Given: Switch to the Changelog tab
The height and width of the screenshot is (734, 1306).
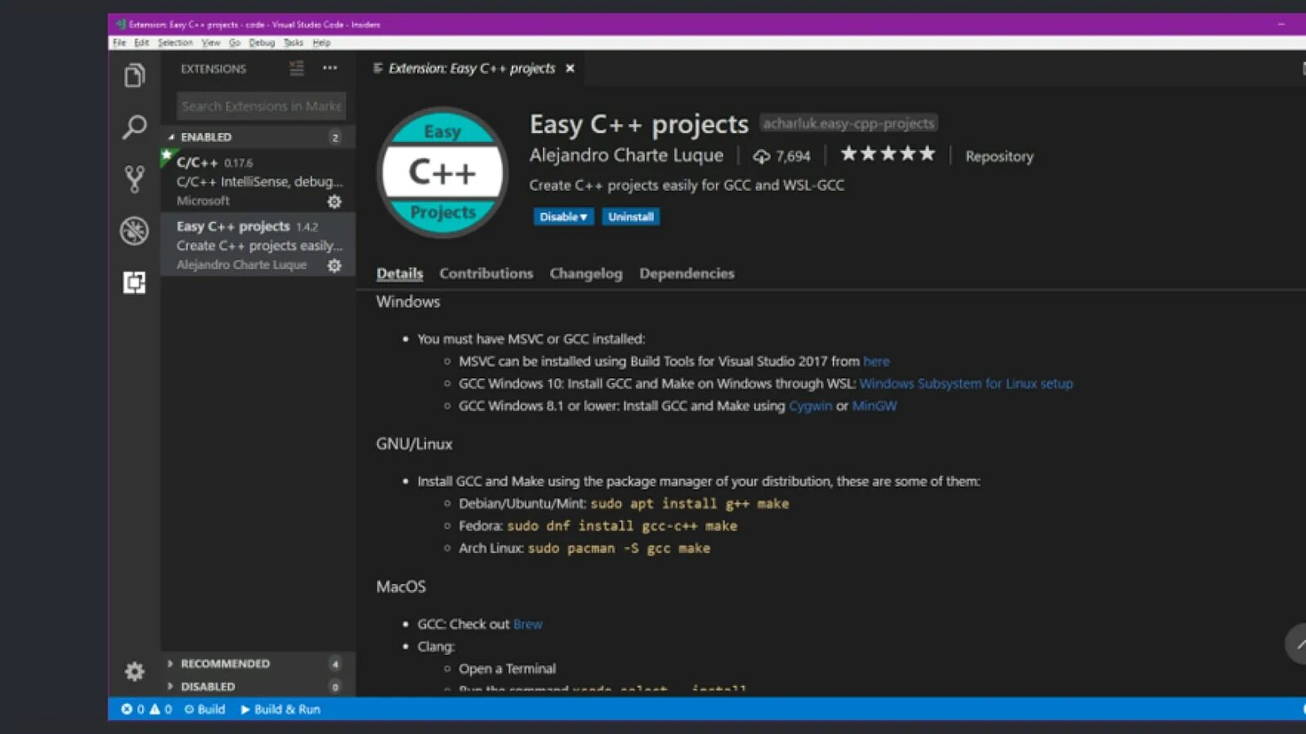Looking at the screenshot, I should [x=586, y=274].
